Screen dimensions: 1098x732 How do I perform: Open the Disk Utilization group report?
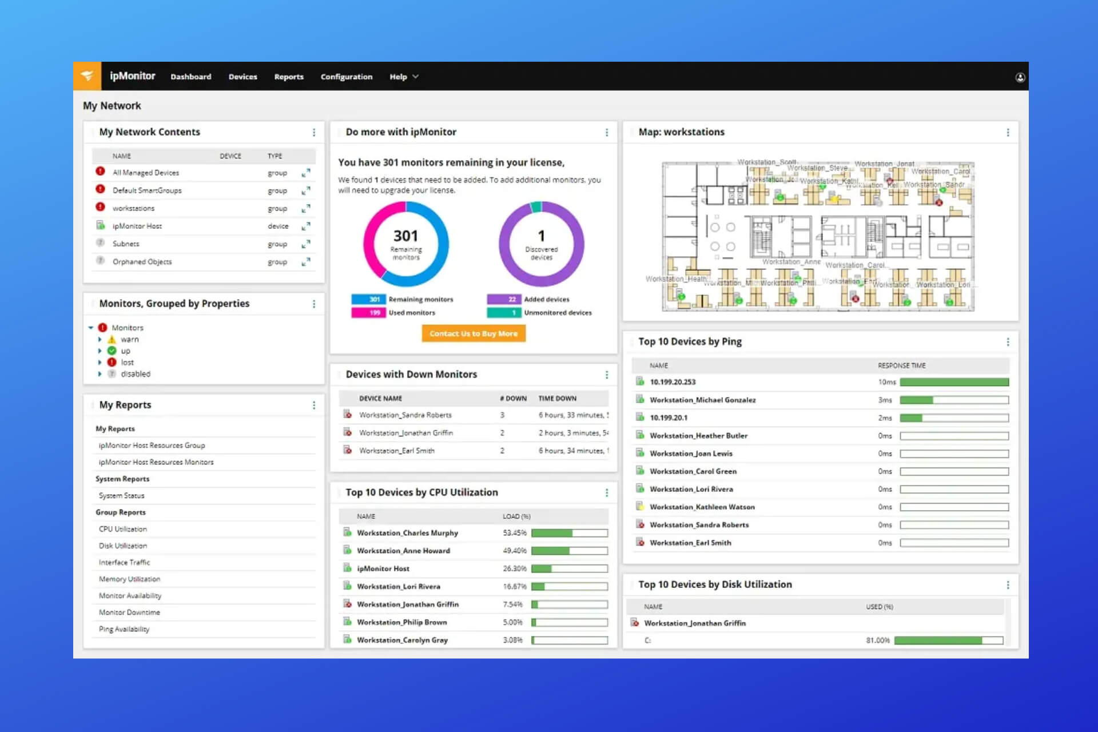point(123,546)
